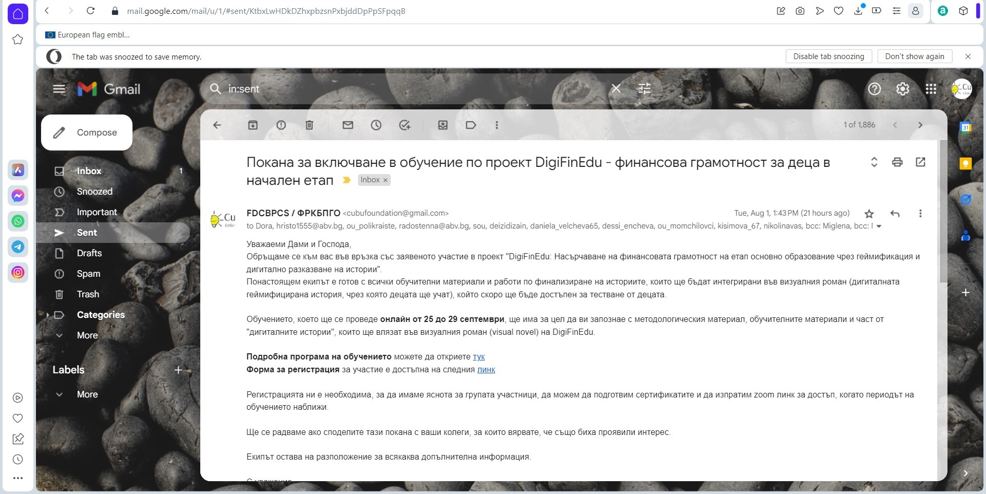Open the program link "тук"
Viewport: 986px width, 494px height.
point(479,357)
